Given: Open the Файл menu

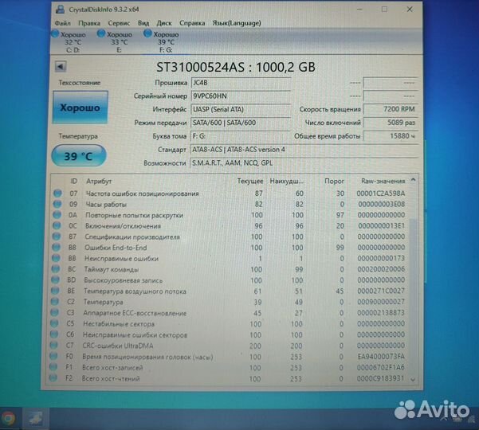Looking at the screenshot, I should 63,23.
